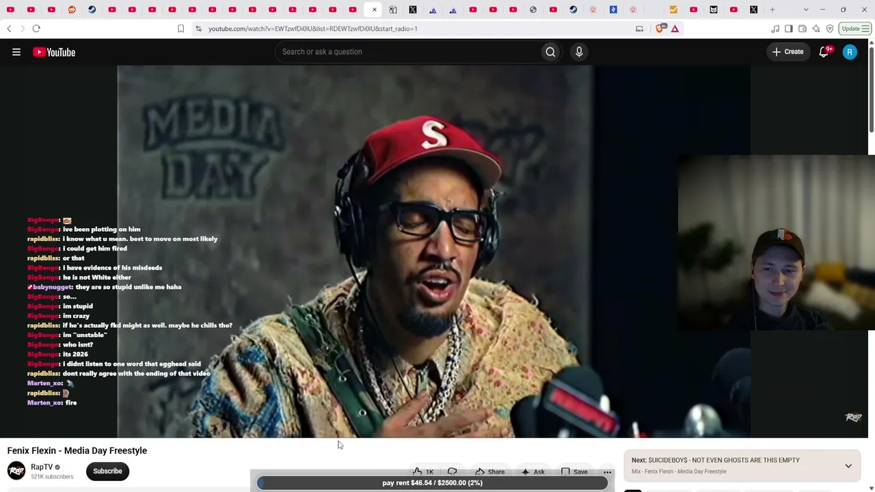The width and height of the screenshot is (875, 492).
Task: Go to the YouTube home logo
Action: (x=54, y=52)
